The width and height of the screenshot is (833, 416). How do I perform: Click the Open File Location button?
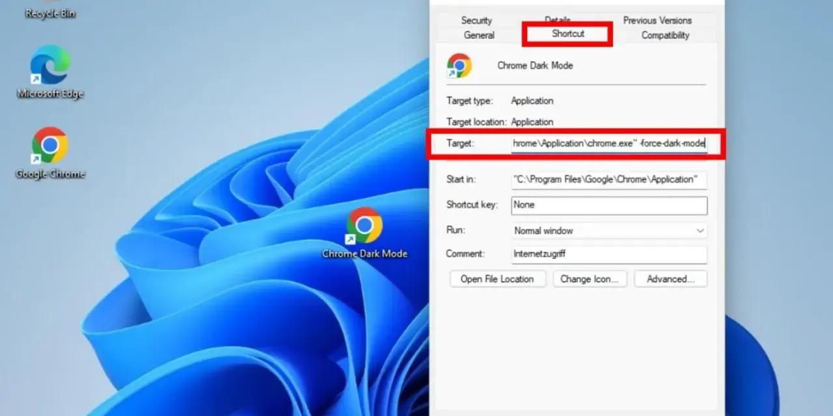pos(497,279)
